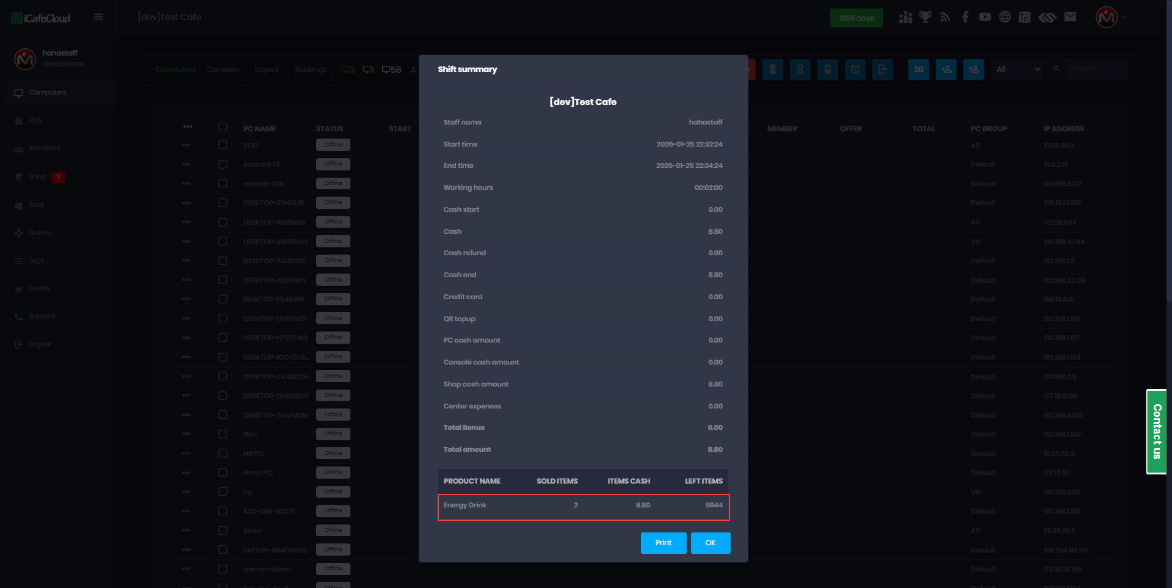Screen dimensions: 1172x588
Task: Open the YouTube icon link
Action: click(985, 17)
